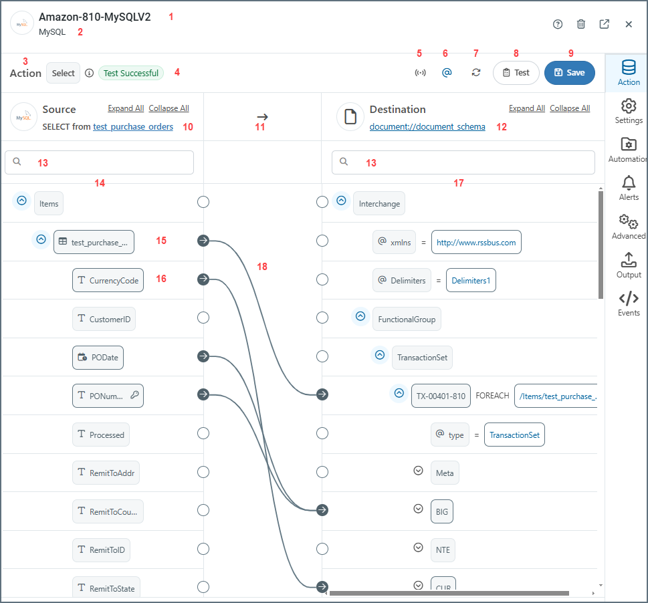This screenshot has width=648, height=603.
Task: Toggle the Processed field mapping node
Action: tap(203, 434)
